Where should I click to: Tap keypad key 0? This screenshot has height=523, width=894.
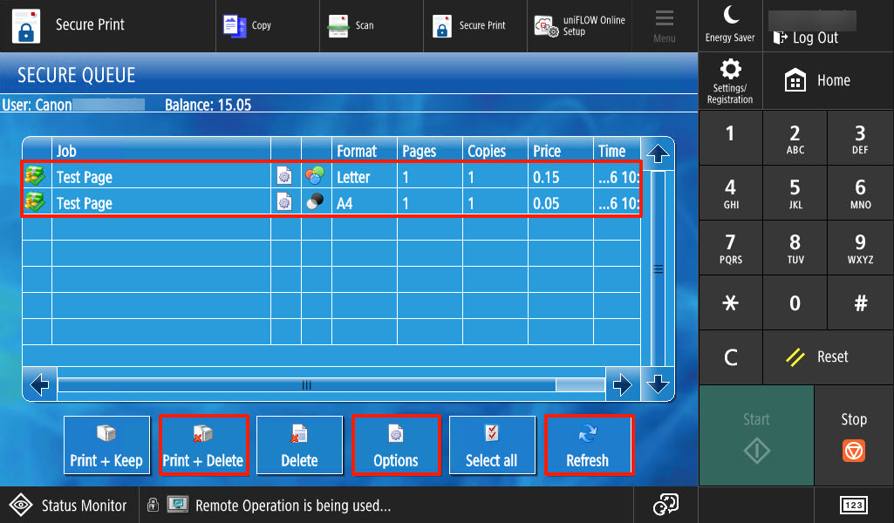point(795,302)
